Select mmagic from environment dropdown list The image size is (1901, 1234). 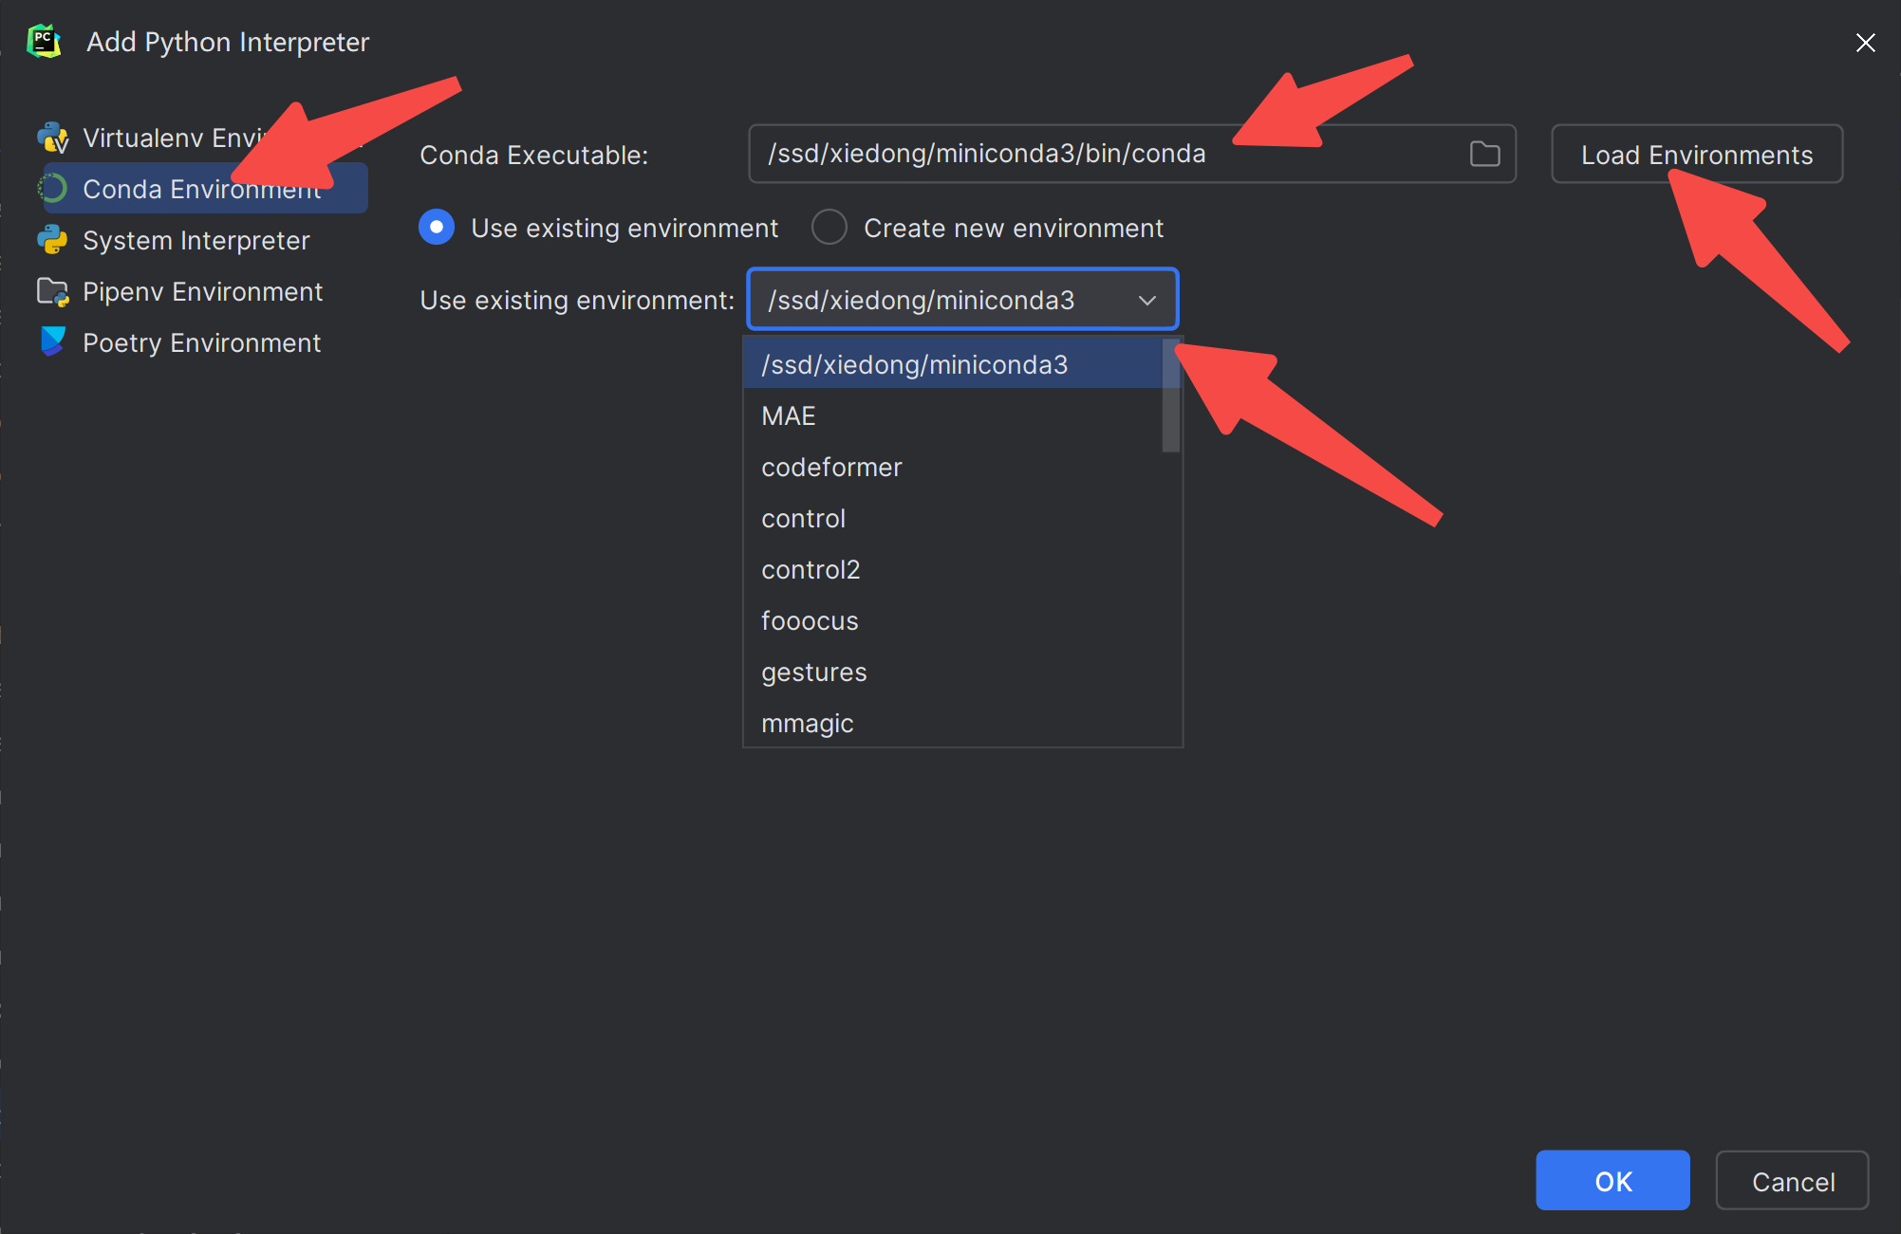(808, 723)
